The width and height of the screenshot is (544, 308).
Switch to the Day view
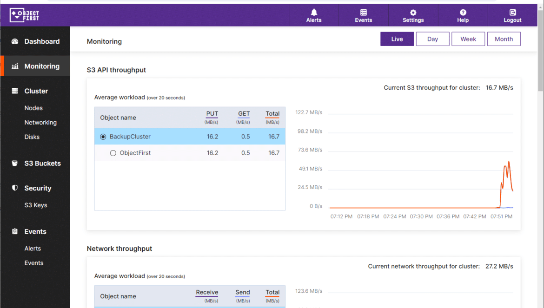[x=432, y=39]
